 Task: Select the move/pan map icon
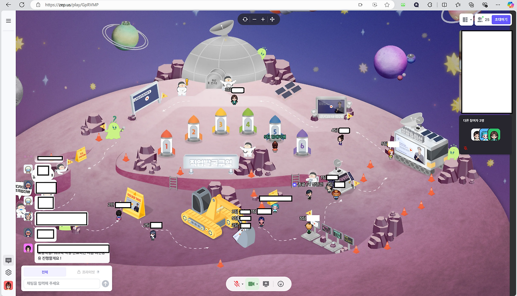(x=272, y=19)
